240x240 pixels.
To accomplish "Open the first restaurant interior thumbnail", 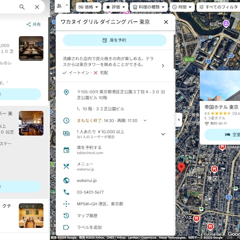I will (x=31, y=48).
